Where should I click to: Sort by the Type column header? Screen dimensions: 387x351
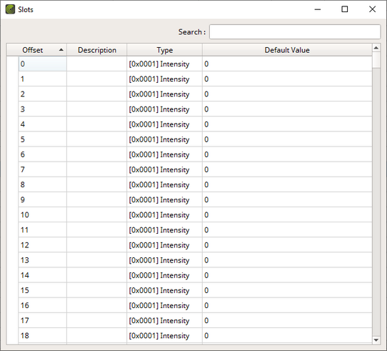[165, 50]
